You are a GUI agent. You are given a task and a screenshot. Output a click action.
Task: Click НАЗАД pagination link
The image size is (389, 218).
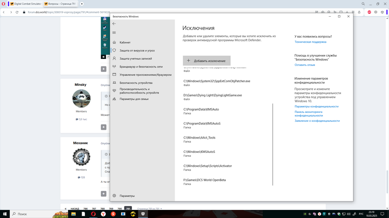75,209
